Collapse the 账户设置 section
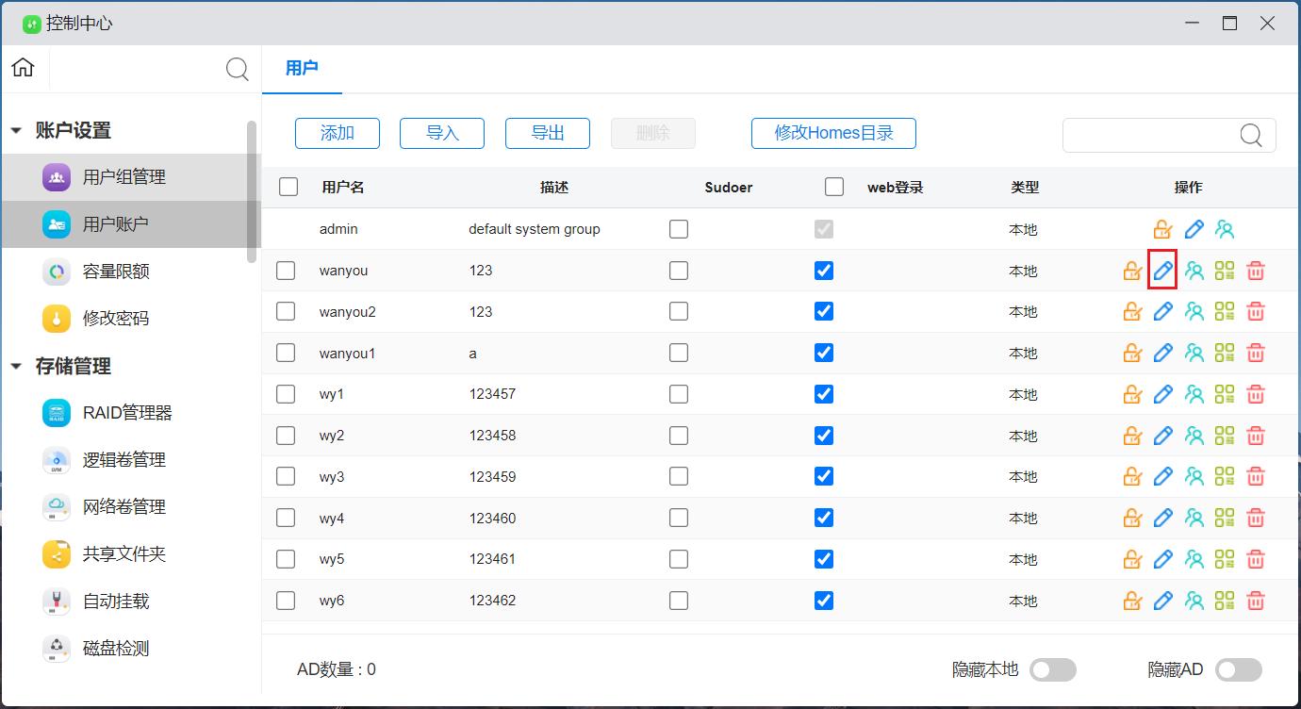The image size is (1301, 709). coord(16,131)
